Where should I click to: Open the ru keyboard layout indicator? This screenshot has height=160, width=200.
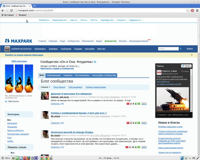pyautogui.click(x=189, y=158)
